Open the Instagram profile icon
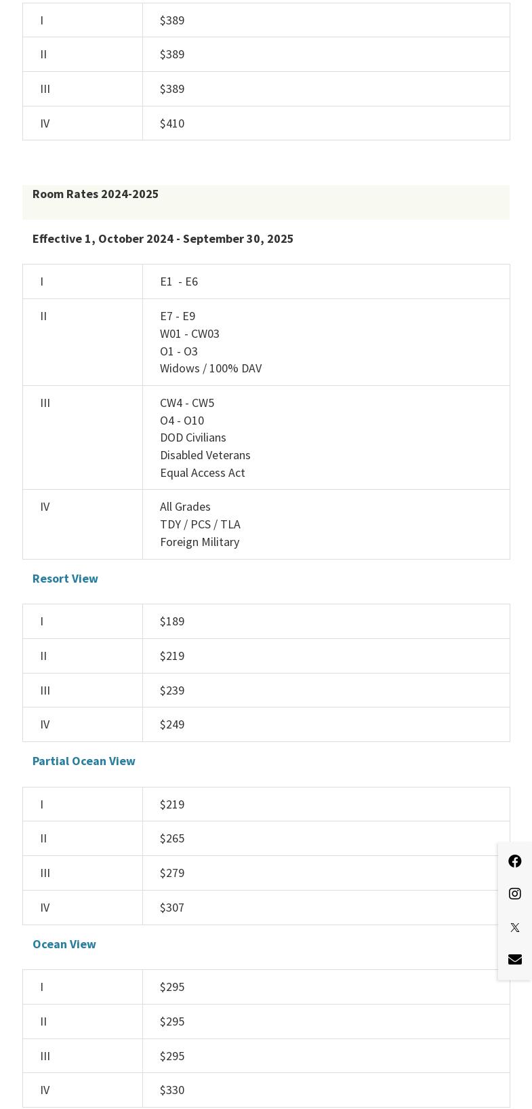 click(515, 894)
